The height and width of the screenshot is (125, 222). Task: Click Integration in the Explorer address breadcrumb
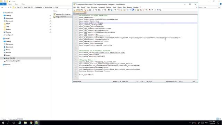pos(39,7)
